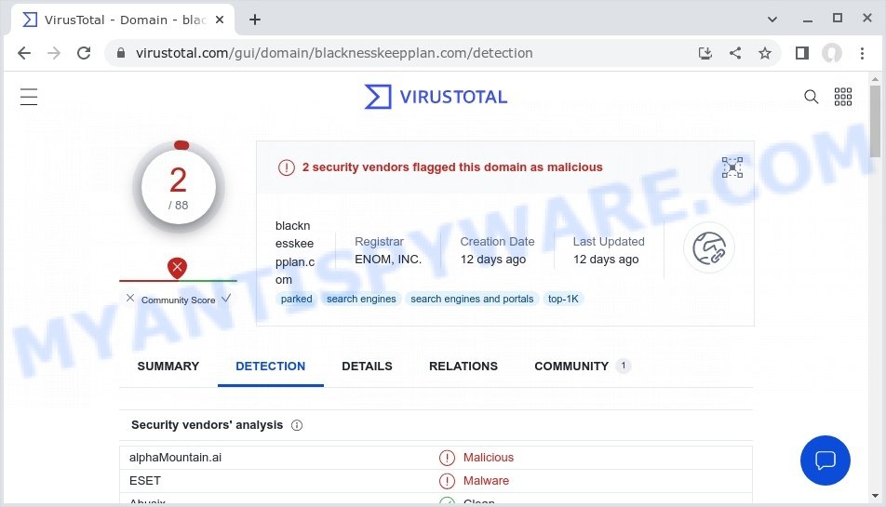Vote negative with Community Score X
Screen dimensions: 886x507
click(x=130, y=298)
